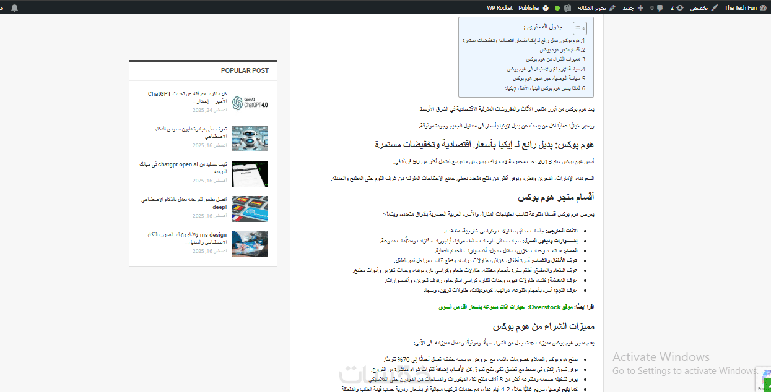Jump to TOC item 2 أقسام متجر هوم بوكس
Screen dimensions: 771x392
(x=562, y=50)
